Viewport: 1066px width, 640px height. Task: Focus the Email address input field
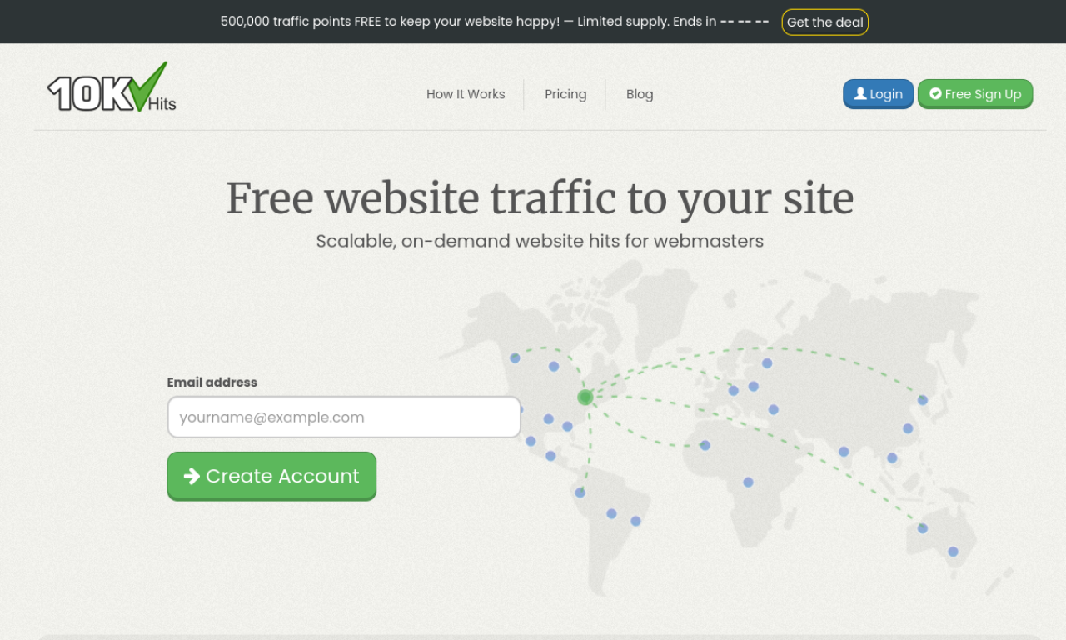(344, 417)
